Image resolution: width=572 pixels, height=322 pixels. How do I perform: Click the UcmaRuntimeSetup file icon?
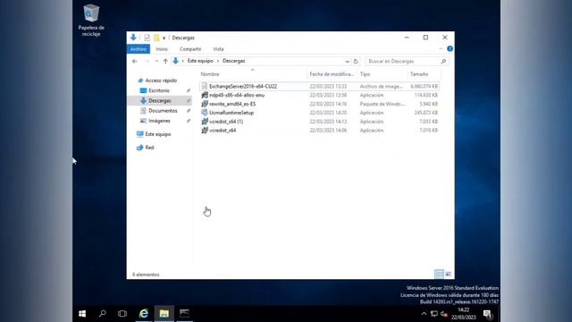click(x=205, y=113)
